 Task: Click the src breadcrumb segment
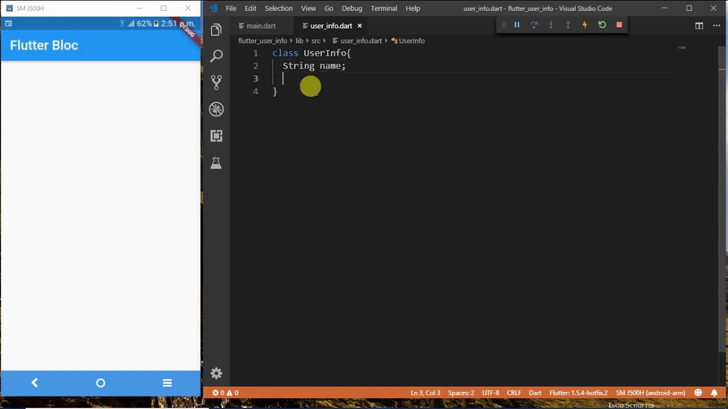coord(316,41)
